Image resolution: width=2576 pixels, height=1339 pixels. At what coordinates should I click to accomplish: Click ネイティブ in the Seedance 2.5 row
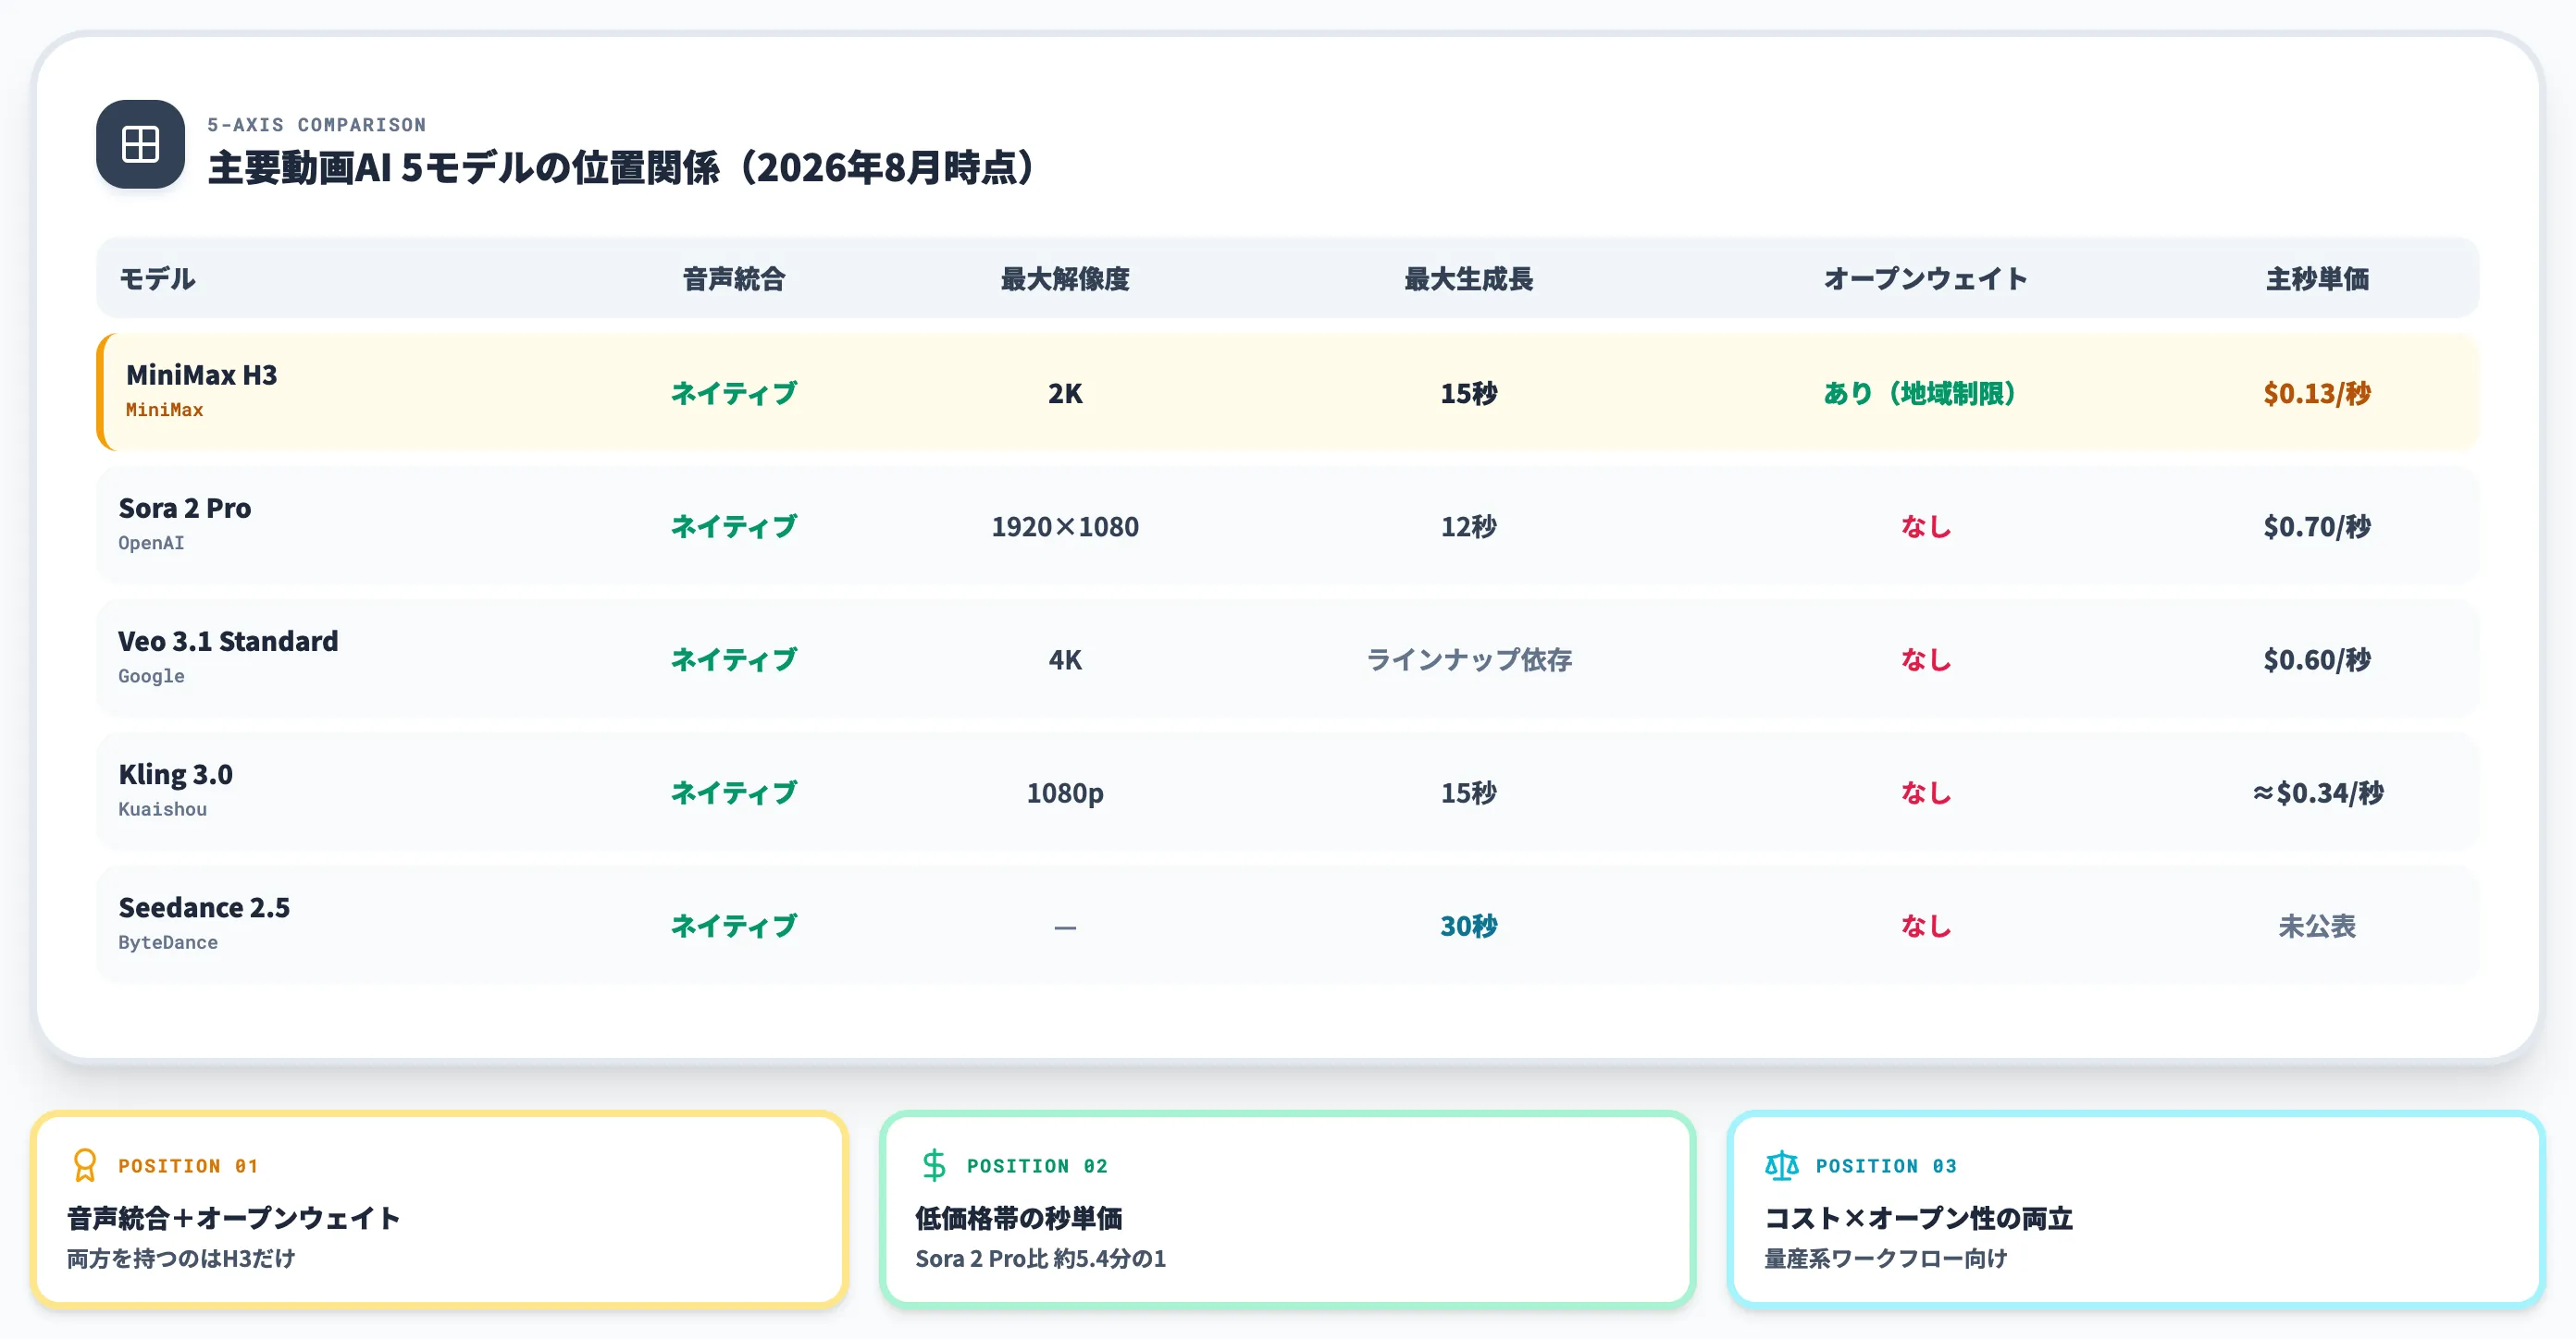(x=734, y=926)
